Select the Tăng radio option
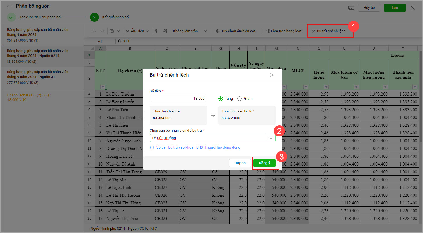This screenshot has width=423, height=233. pos(221,99)
